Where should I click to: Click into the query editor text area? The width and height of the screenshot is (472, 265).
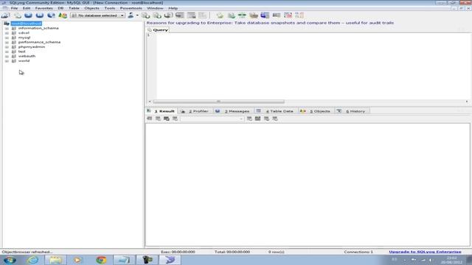tap(313, 66)
